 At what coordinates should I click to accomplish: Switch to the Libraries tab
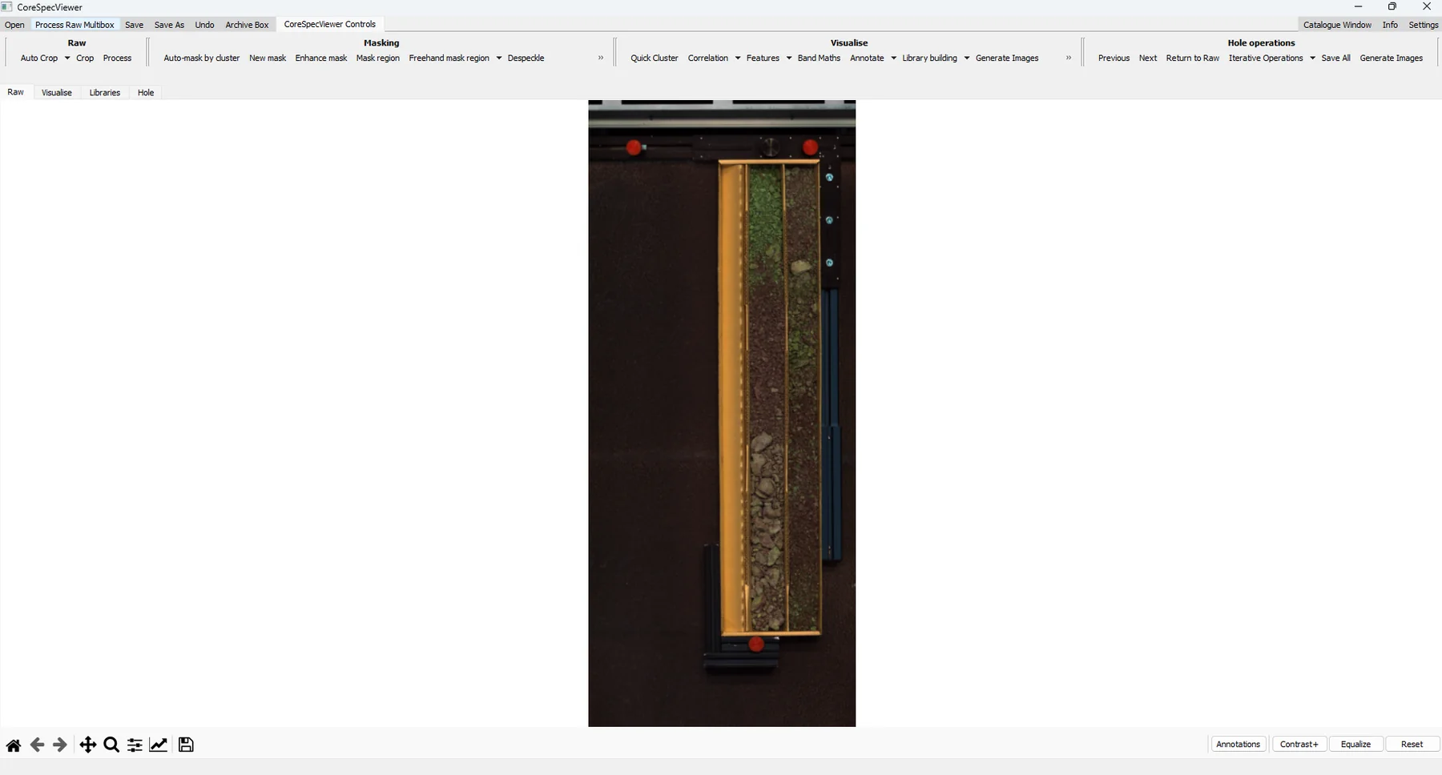point(105,93)
